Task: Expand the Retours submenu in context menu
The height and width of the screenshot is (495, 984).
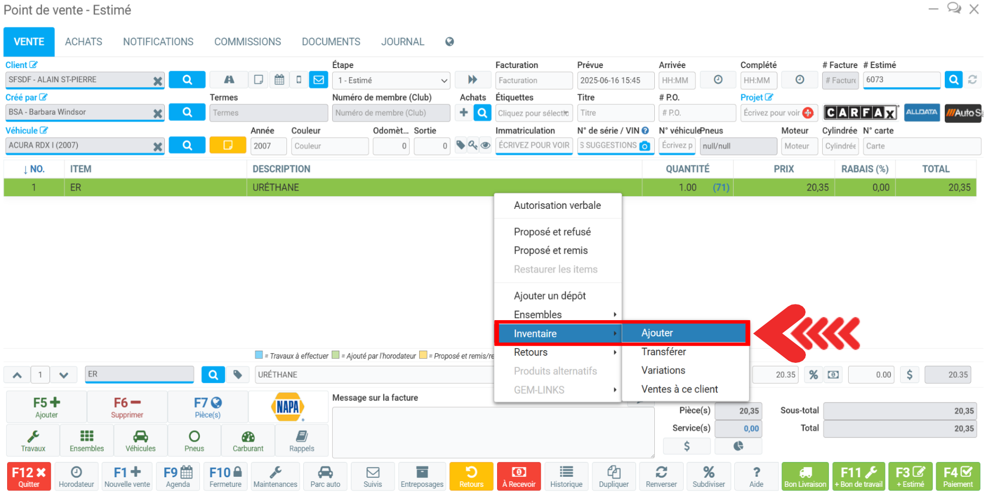Action: [558, 352]
